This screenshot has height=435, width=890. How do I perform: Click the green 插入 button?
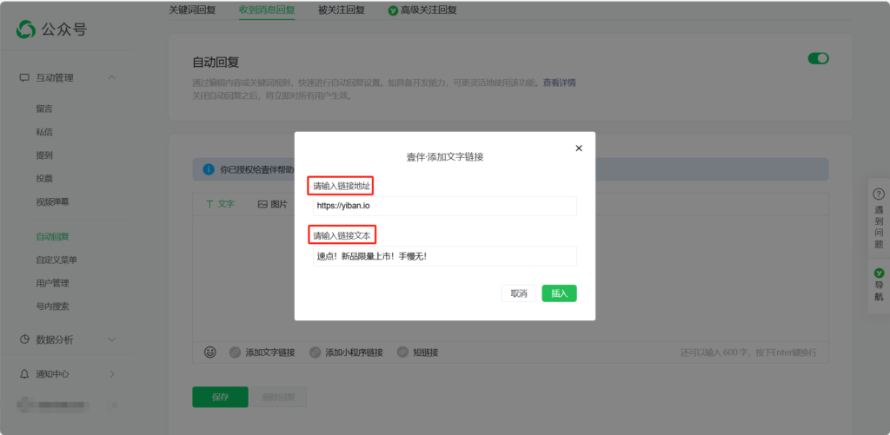tap(559, 293)
